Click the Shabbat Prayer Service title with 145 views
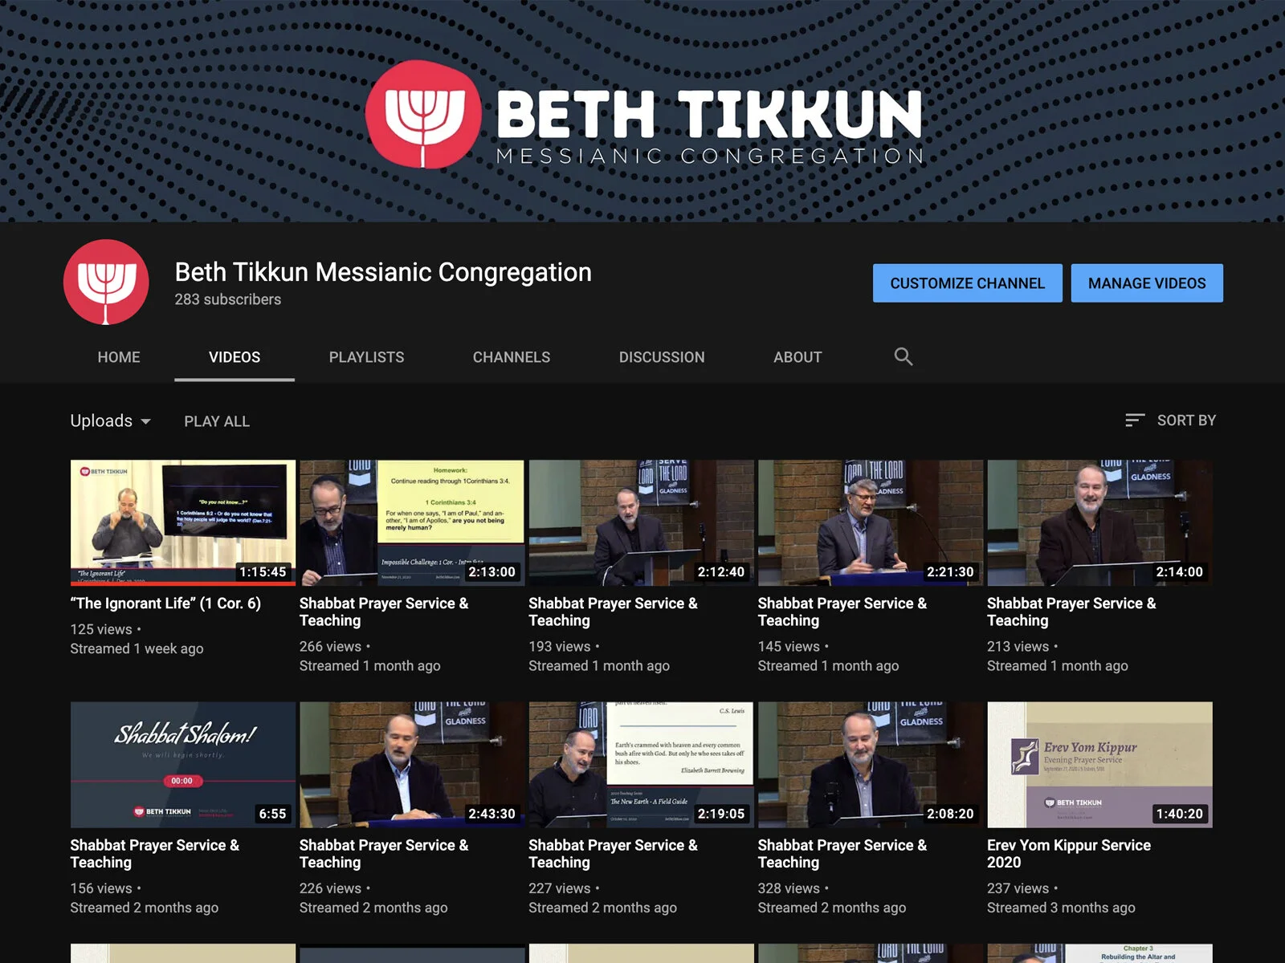This screenshot has height=963, width=1285. (x=842, y=612)
